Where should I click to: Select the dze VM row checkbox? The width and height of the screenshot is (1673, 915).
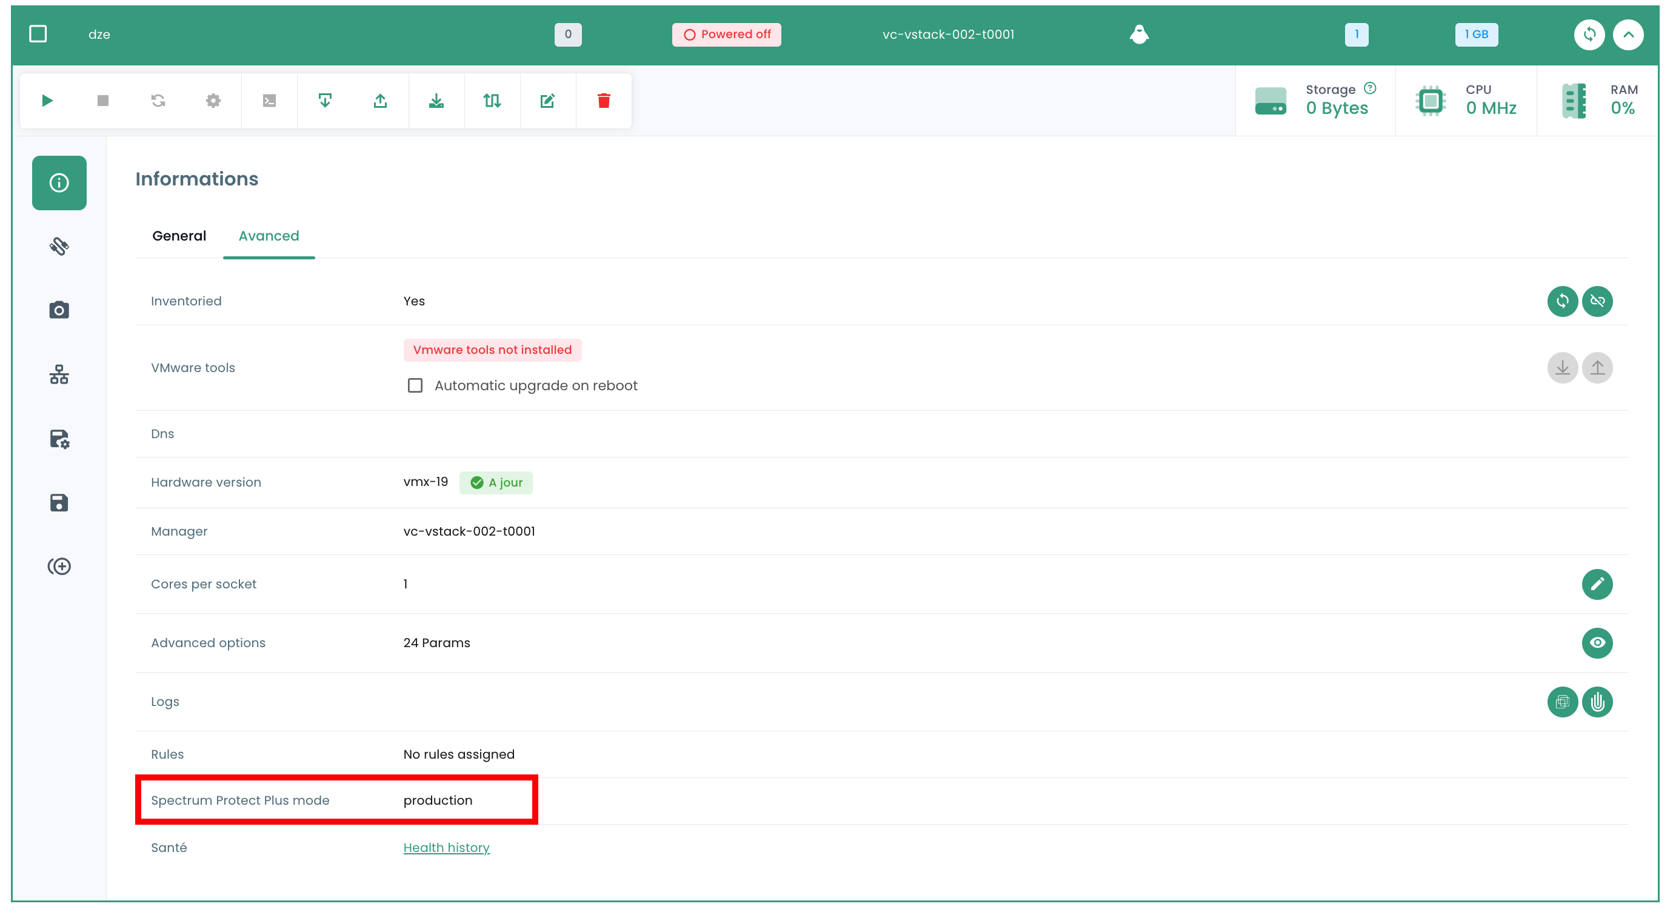pos(38,34)
